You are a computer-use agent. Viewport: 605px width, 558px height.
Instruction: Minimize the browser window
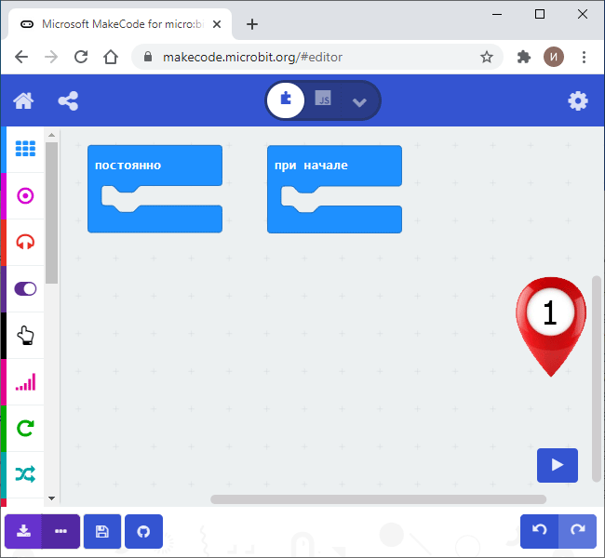click(497, 14)
